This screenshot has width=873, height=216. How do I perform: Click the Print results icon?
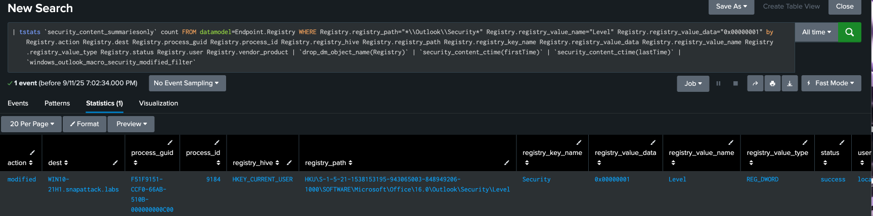click(x=772, y=83)
